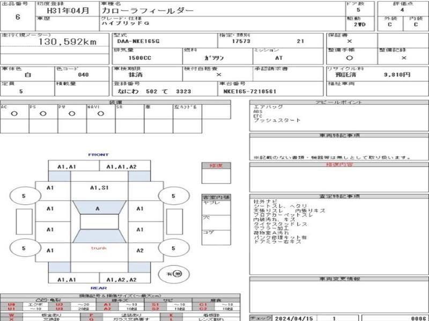Click the REAR label on the car diagram
Viewport: 429px width, 321px height.
(x=99, y=288)
